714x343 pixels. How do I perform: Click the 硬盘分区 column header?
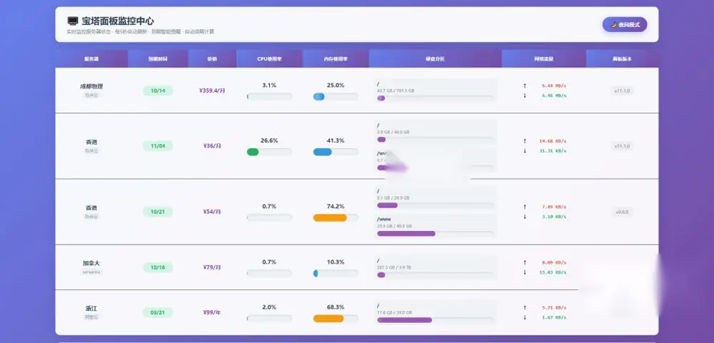436,59
